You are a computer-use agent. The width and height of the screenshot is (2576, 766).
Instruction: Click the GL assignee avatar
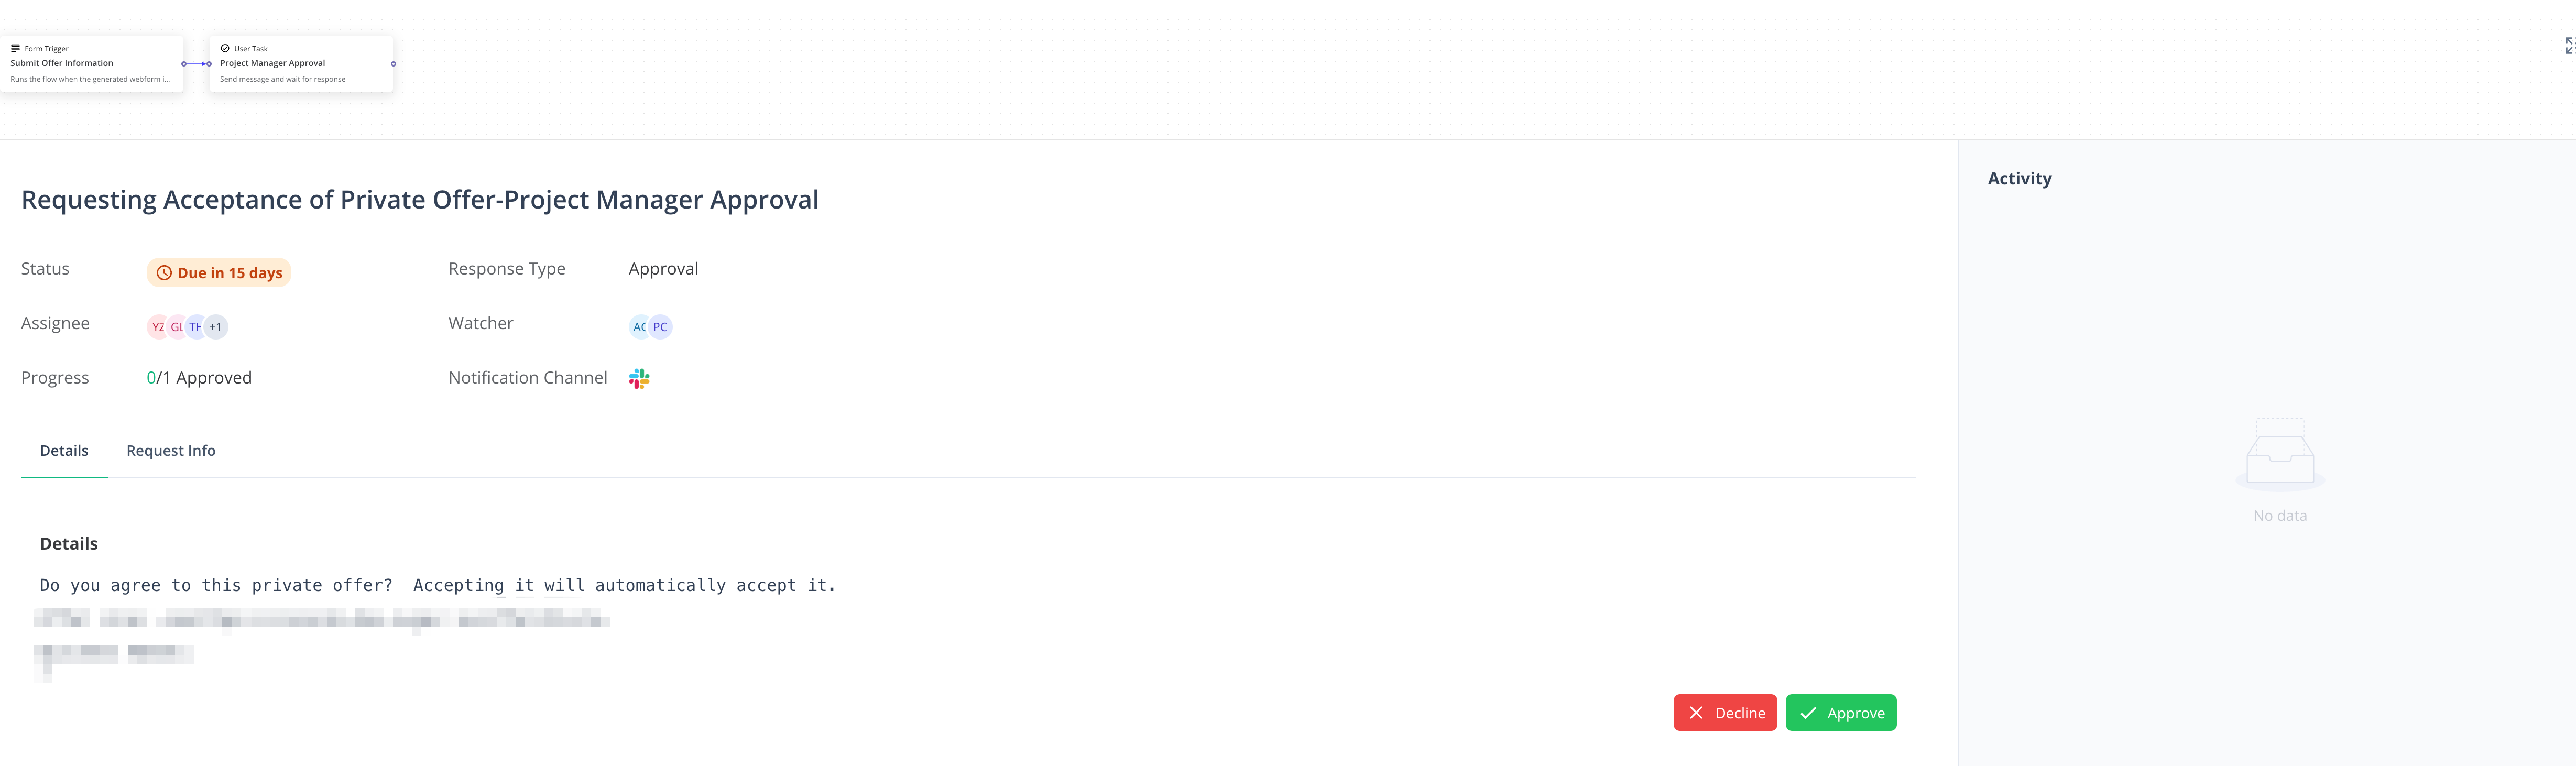pos(177,327)
